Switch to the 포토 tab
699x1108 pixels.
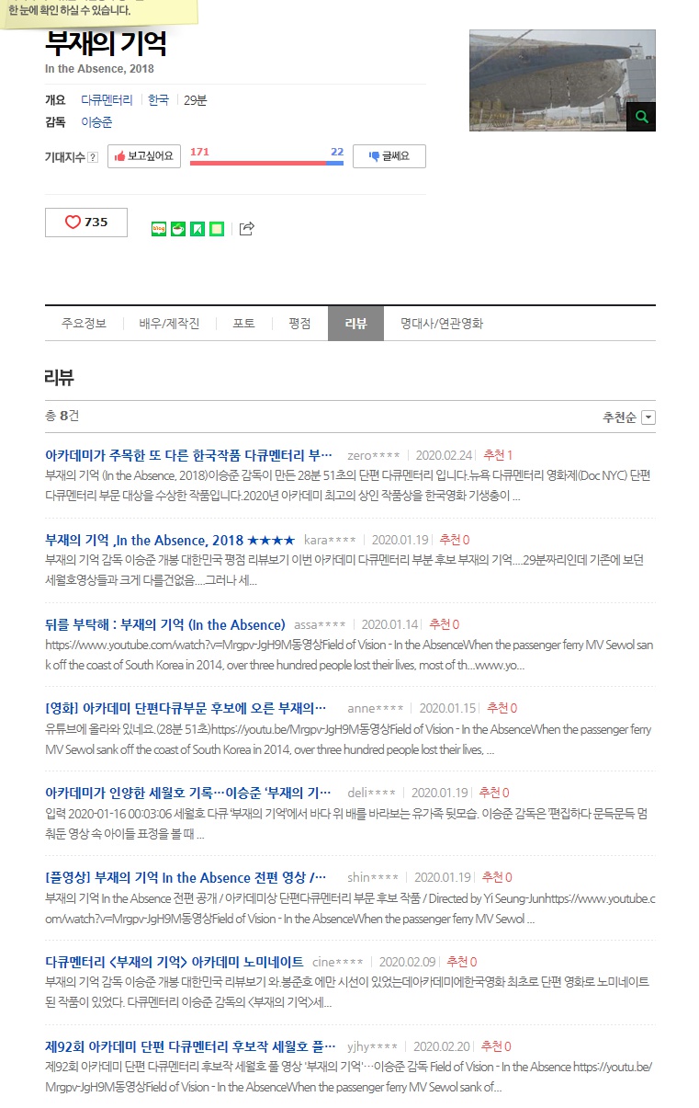[x=243, y=324]
